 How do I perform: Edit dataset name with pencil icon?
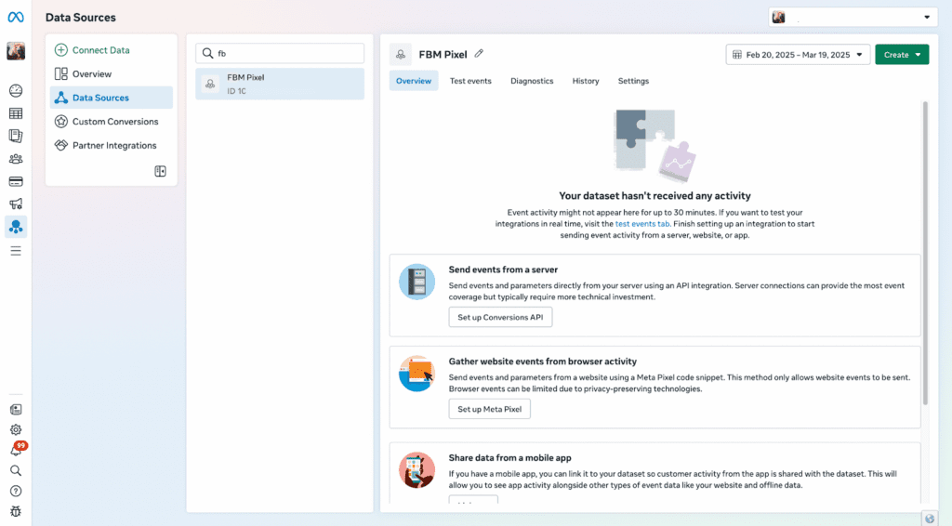[479, 54]
